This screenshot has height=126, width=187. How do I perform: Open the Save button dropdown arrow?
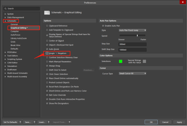34,122
